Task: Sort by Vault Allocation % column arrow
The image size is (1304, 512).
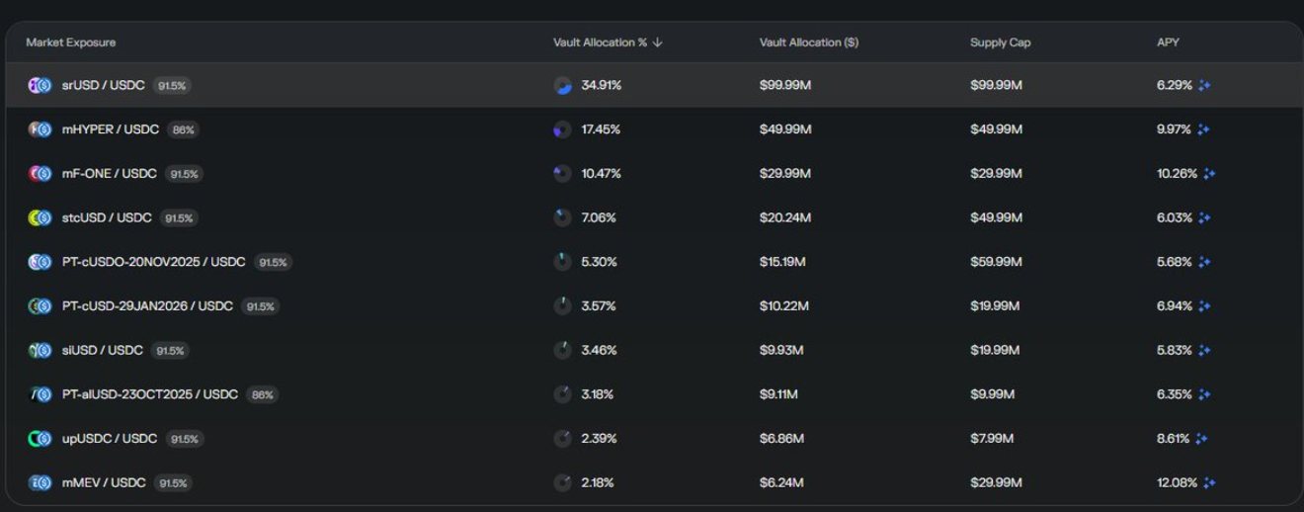Action: pyautogui.click(x=658, y=43)
